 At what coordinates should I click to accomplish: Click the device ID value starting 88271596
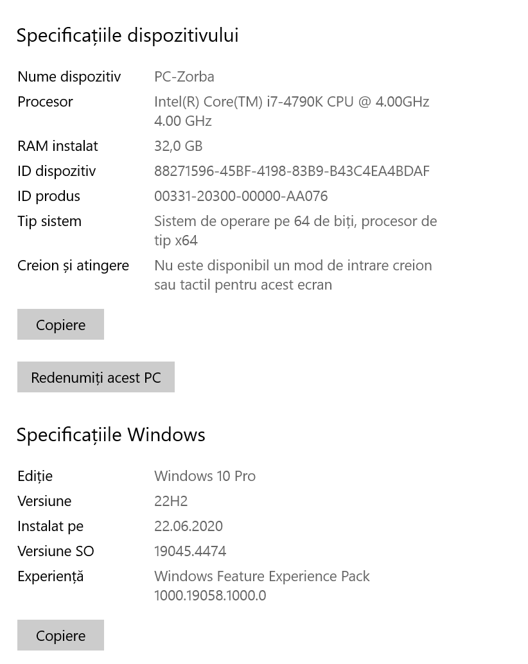tap(292, 171)
